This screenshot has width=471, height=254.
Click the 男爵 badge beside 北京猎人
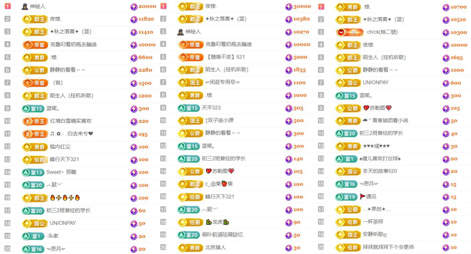pyautogui.click(x=190, y=248)
